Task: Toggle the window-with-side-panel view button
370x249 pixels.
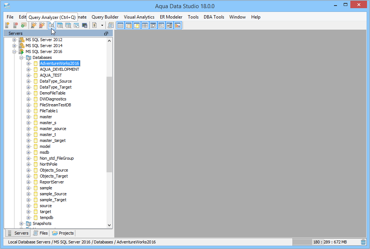Action: pos(129,25)
